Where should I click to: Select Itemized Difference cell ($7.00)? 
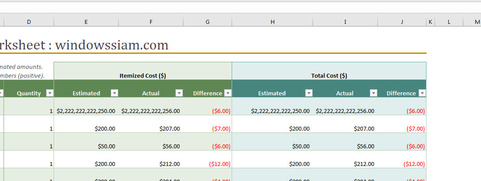[x=208, y=124]
